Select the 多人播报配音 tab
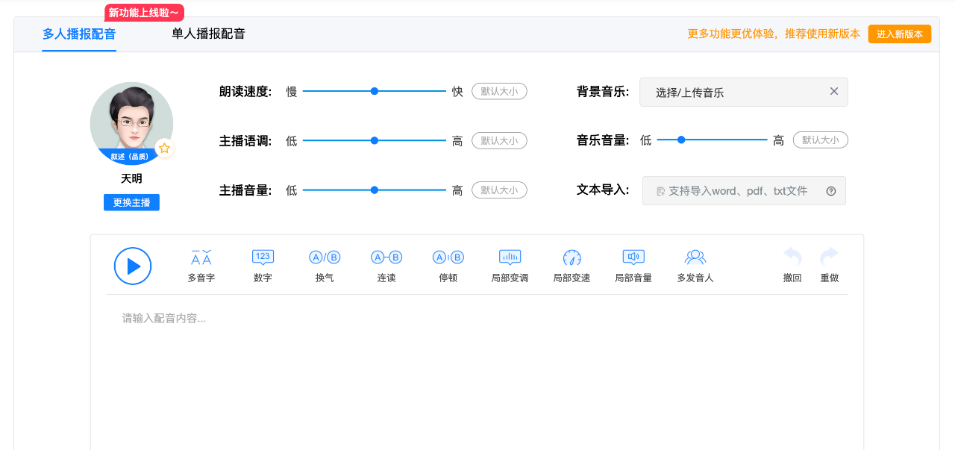 pyautogui.click(x=78, y=34)
